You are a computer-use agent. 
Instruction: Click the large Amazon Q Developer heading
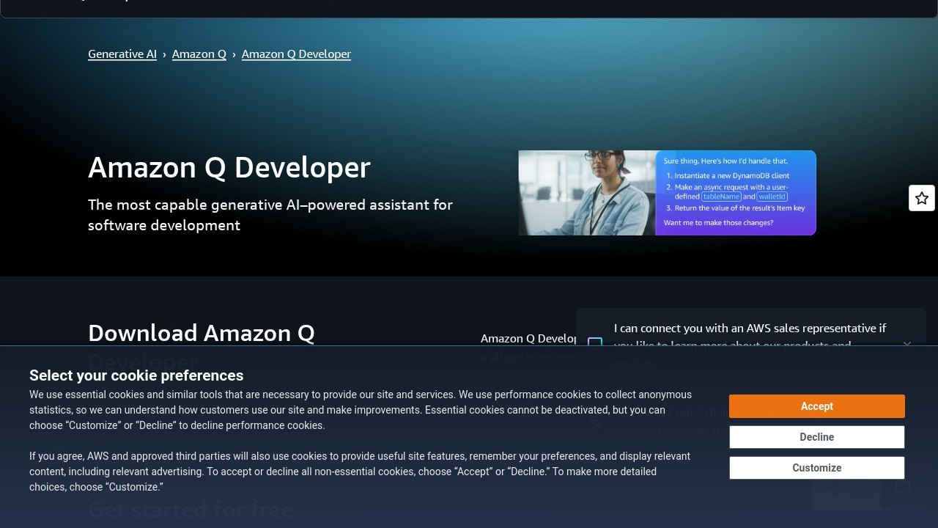[229, 168]
